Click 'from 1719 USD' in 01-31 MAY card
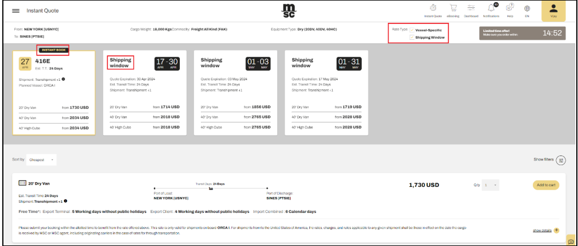This screenshot has width=578, height=246. tap(349, 107)
